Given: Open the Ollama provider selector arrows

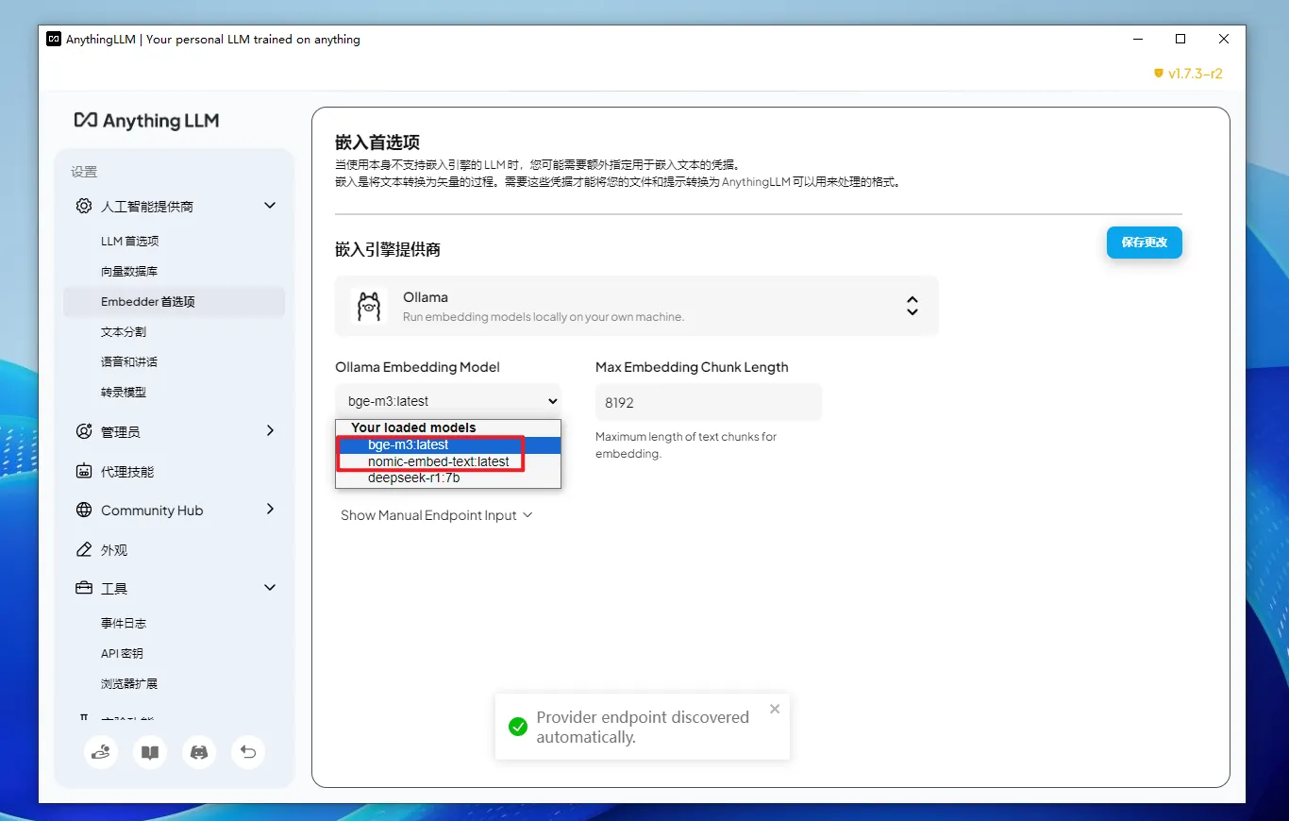Looking at the screenshot, I should pyautogui.click(x=912, y=306).
